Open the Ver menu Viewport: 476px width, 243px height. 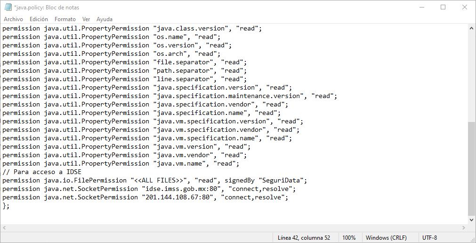pyautogui.click(x=86, y=19)
